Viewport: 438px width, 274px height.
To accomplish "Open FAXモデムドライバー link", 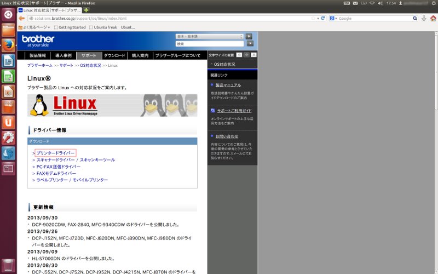I will (x=56, y=173).
